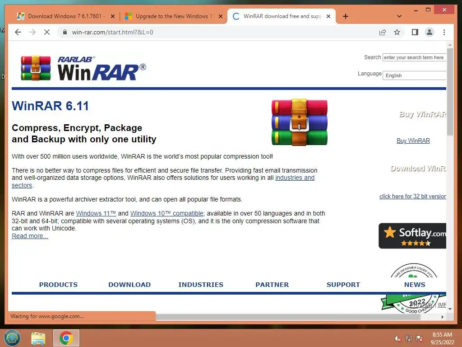462x347 pixels.
Task: Click here for 32 bit version link
Action: [412, 196]
